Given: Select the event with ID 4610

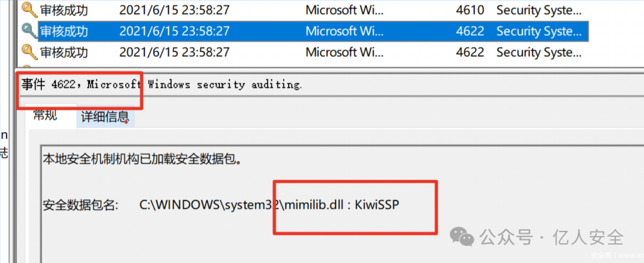Looking at the screenshot, I should tap(303, 10).
